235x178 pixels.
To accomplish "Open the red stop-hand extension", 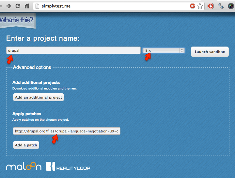I will (x=211, y=6).
